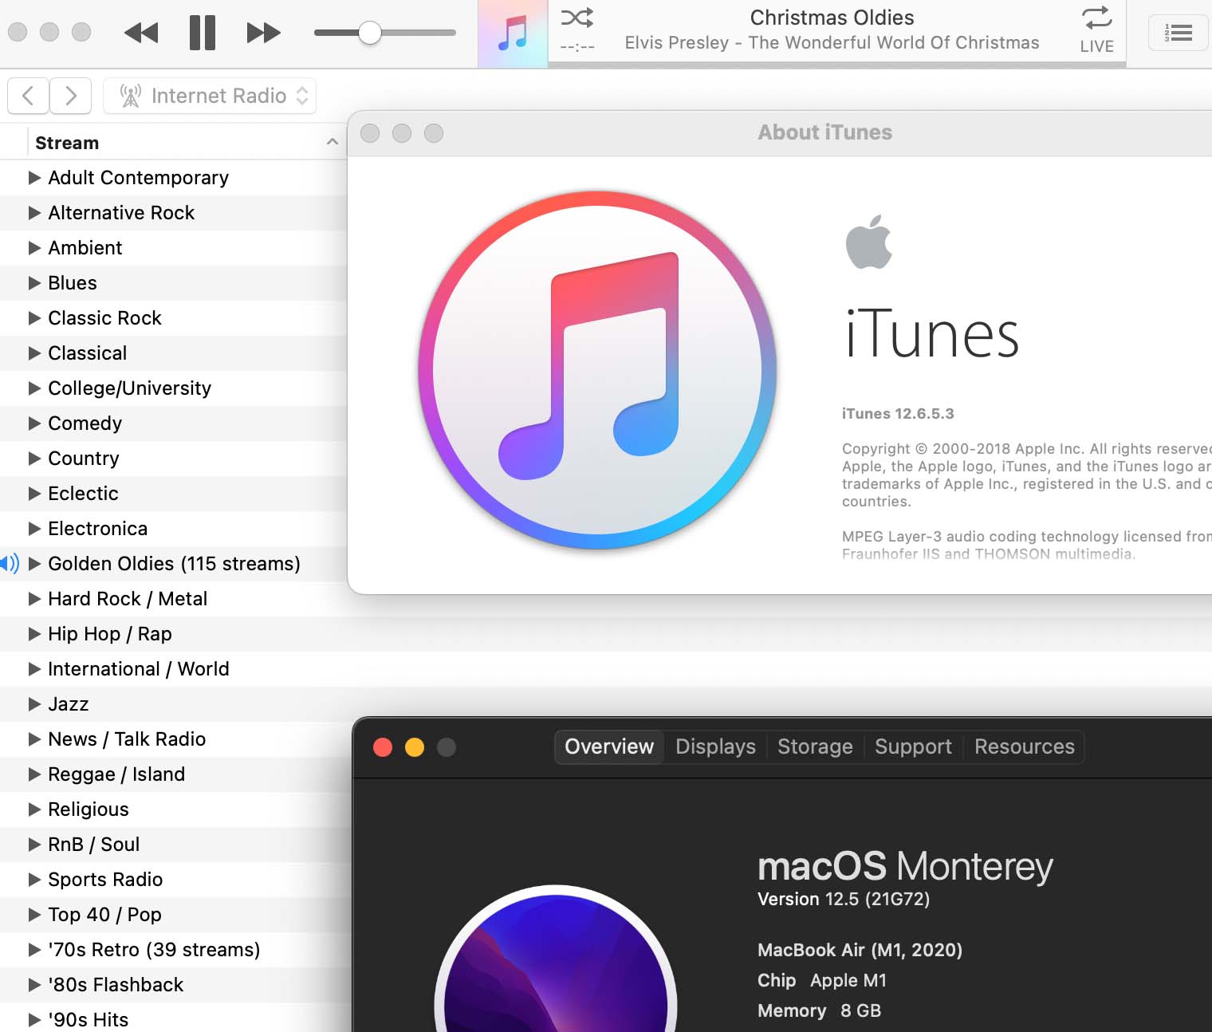The image size is (1212, 1032).
Task: Click the Elvis Presley track info text
Action: tap(832, 43)
